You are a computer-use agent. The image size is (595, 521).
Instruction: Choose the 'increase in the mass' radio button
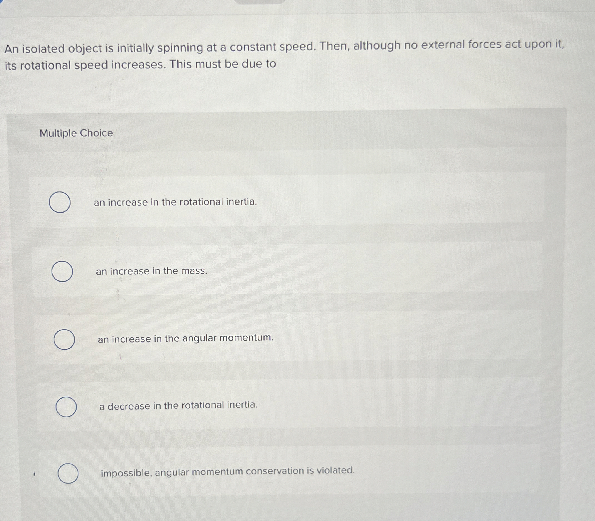click(62, 271)
